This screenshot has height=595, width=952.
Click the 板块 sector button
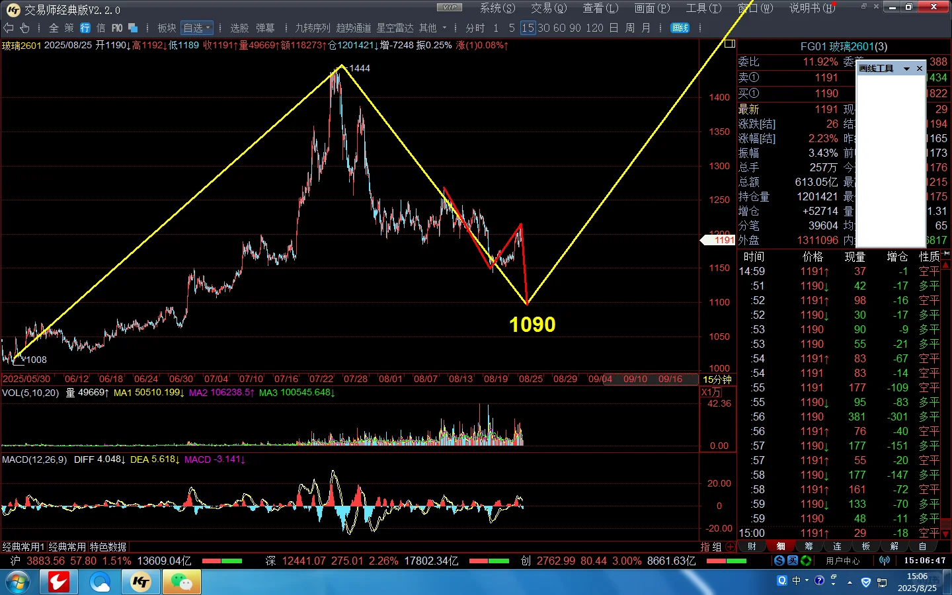[x=167, y=28]
